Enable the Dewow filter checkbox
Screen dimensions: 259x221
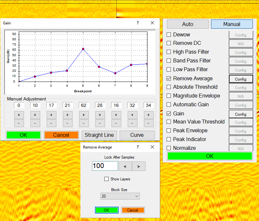click(169, 35)
